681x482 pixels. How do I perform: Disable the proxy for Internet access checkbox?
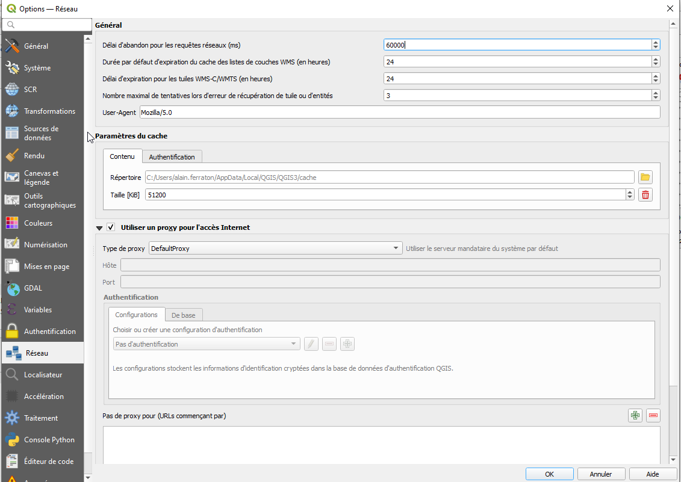pos(111,227)
